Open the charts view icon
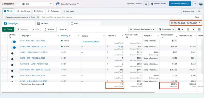The width and height of the screenshot is (204, 98). click(199, 29)
